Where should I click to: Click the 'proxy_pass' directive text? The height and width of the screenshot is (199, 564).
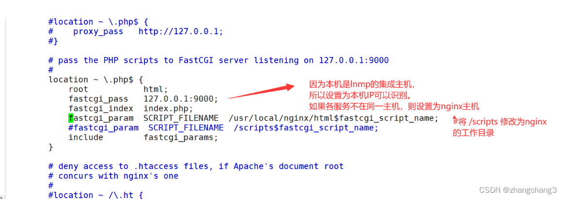(x=98, y=31)
